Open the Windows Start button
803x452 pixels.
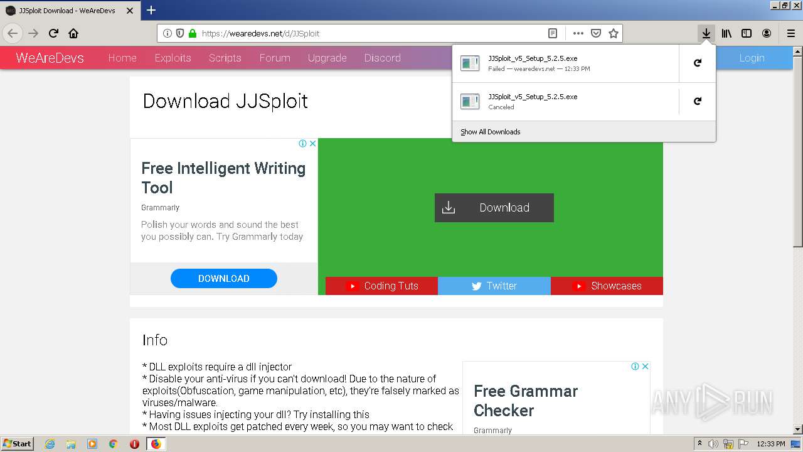(18, 444)
